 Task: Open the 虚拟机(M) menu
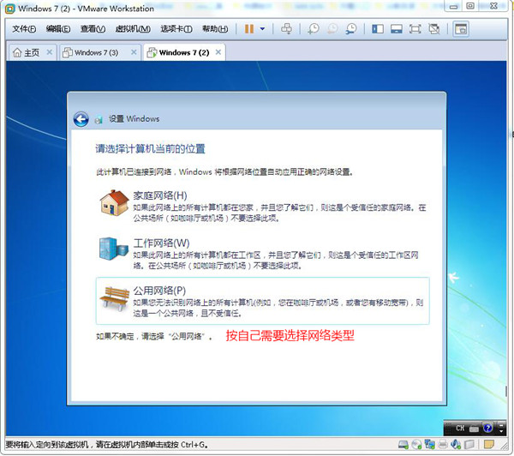133,29
